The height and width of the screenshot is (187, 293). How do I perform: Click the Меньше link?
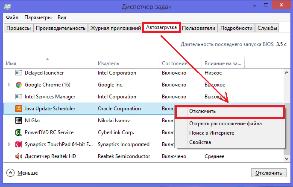point(28,173)
